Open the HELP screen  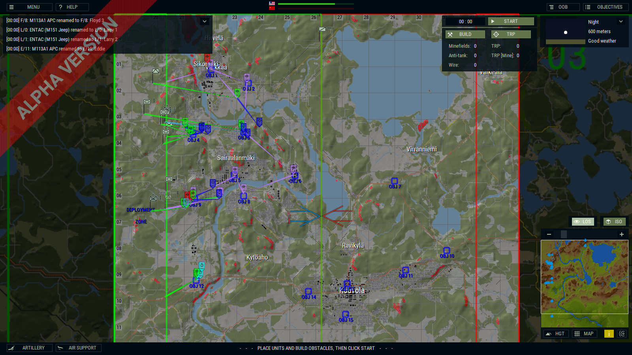coord(72,7)
